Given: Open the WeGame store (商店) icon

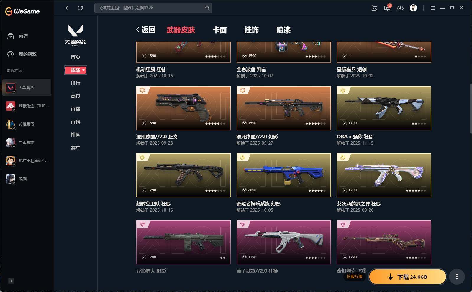Looking at the screenshot, I should tap(11, 36).
